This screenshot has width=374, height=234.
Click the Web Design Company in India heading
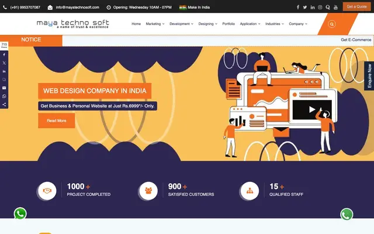pyautogui.click(x=95, y=91)
